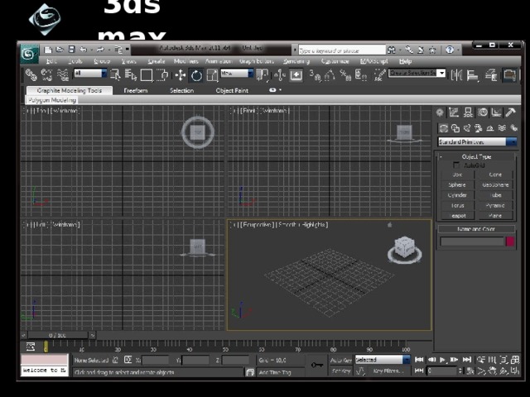530x397 pixels.
Task: Click the Select and Manipulate icon
Action: click(280, 75)
